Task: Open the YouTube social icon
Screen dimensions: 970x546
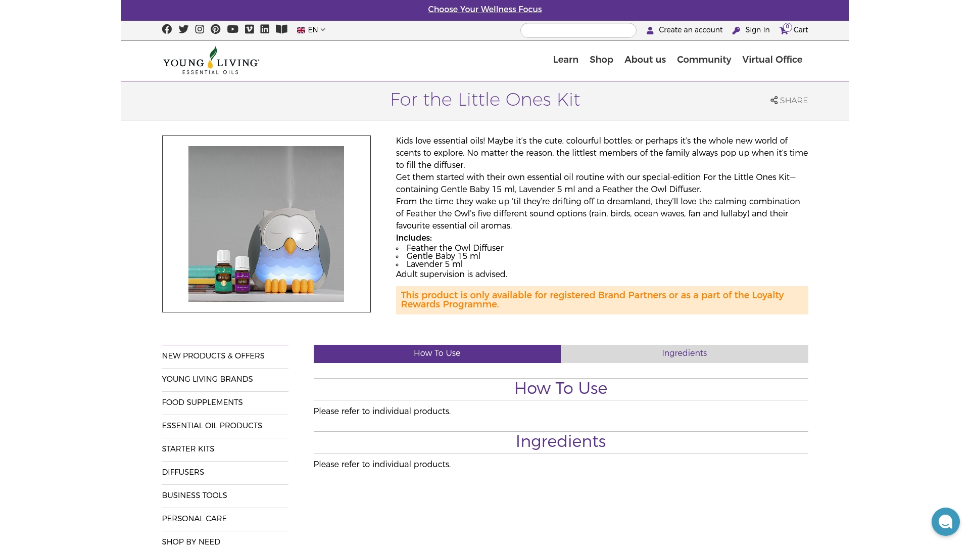Action: tap(232, 29)
